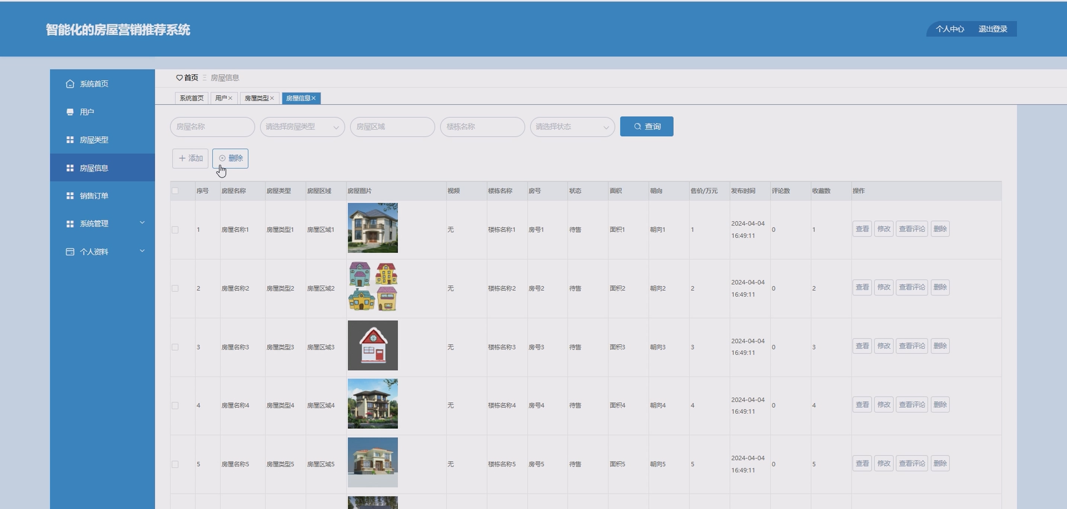
Task: Click the grid icon beside 房屋类型 in sidebar
Action: (x=70, y=140)
